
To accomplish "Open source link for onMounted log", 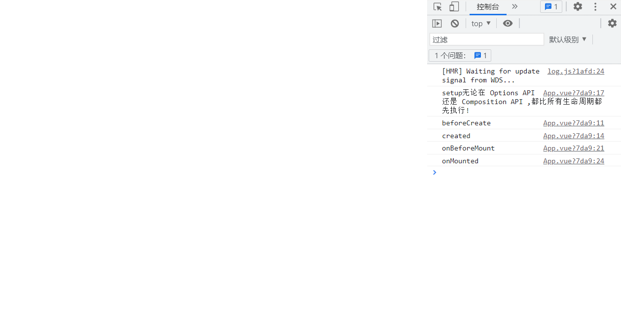I will coord(574,161).
